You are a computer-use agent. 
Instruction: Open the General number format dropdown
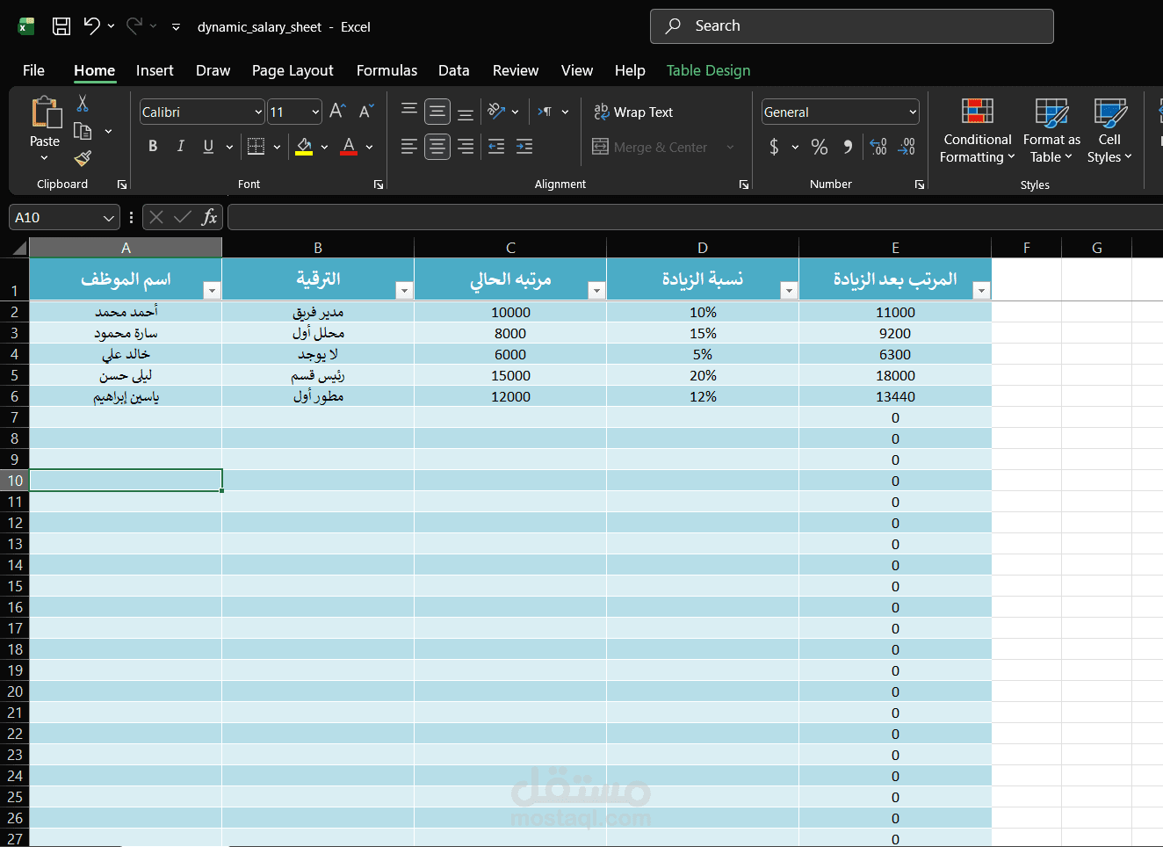[x=913, y=112]
